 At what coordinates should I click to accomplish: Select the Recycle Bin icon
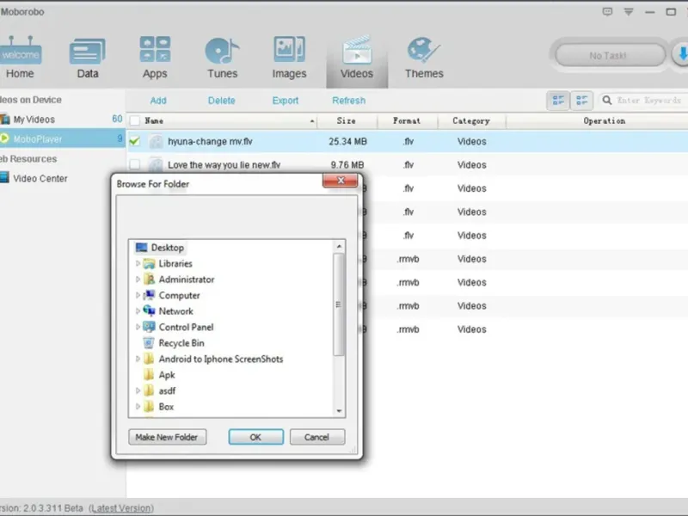coord(149,342)
